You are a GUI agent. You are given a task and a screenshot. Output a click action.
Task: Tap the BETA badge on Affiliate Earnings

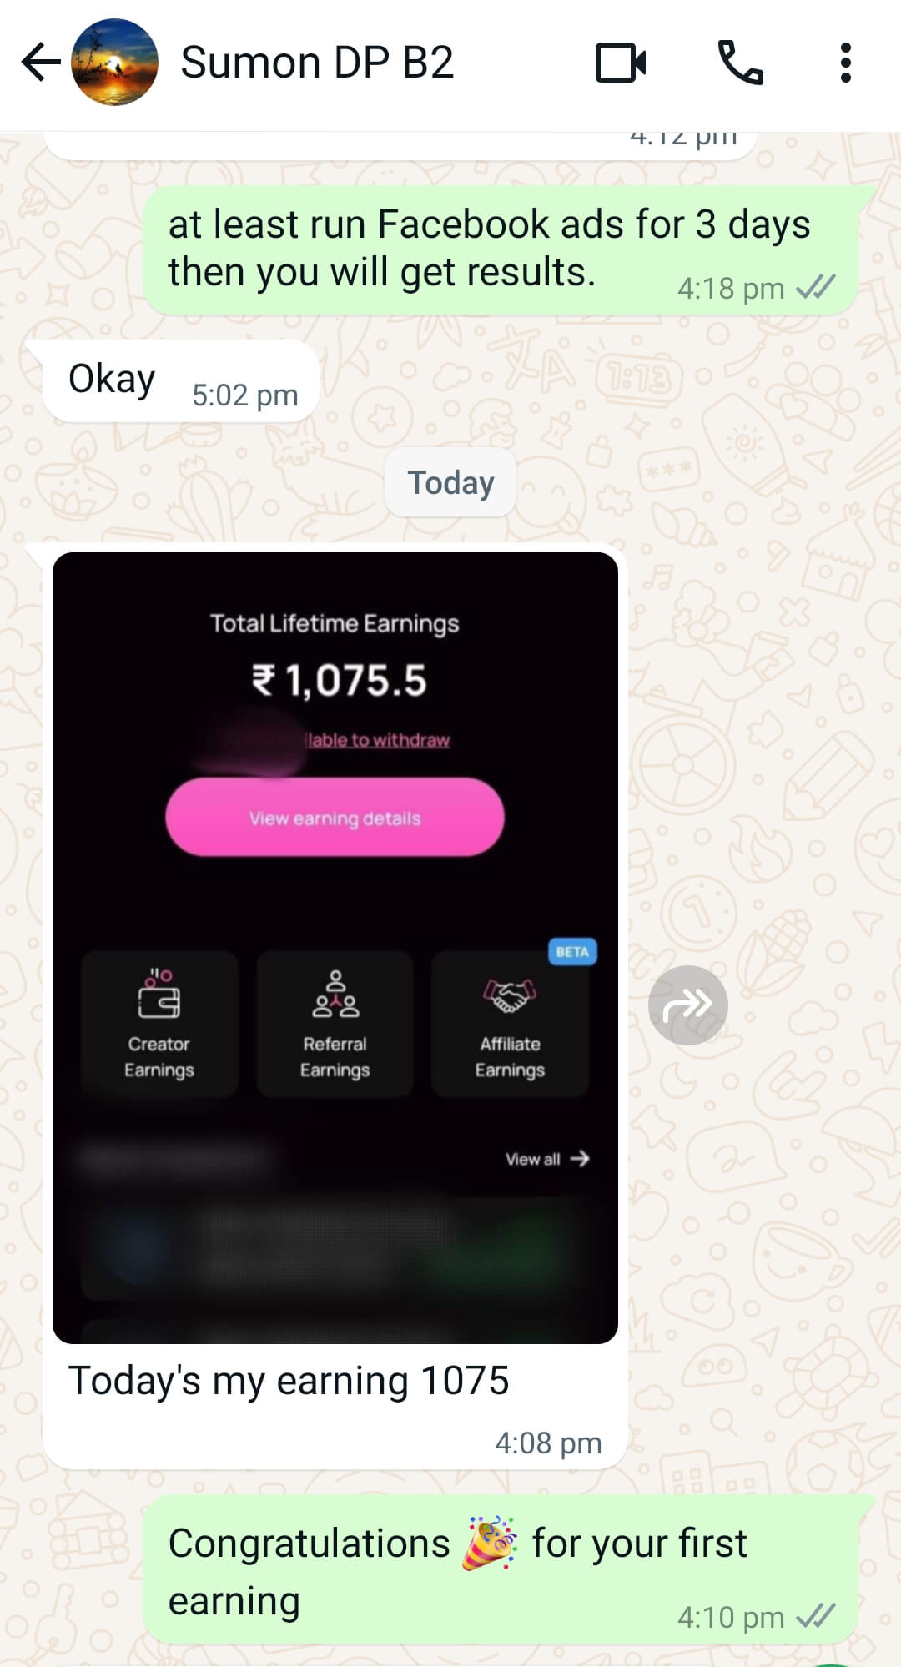(572, 952)
